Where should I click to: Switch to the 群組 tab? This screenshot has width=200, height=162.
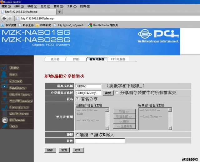coord(76,59)
